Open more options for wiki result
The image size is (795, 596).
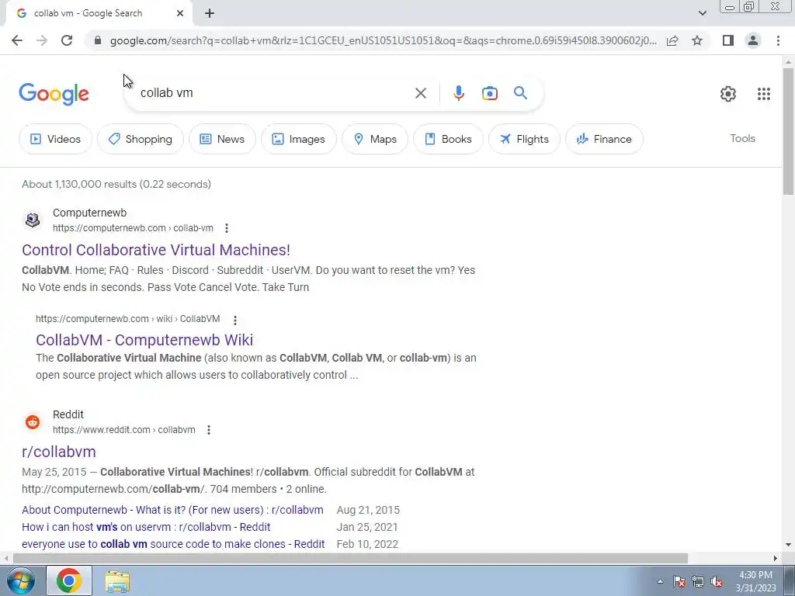coord(234,320)
